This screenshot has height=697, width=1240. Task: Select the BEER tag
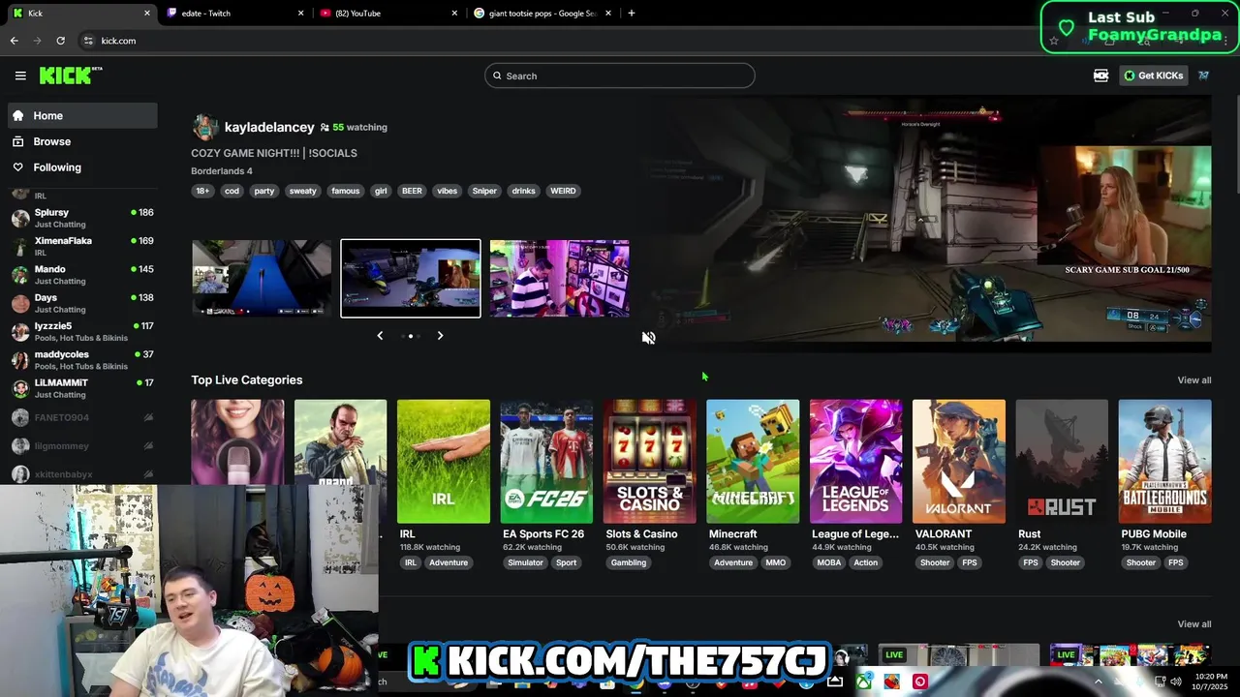412,191
